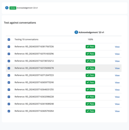Open View link for reference ending Z12

point(117,61)
